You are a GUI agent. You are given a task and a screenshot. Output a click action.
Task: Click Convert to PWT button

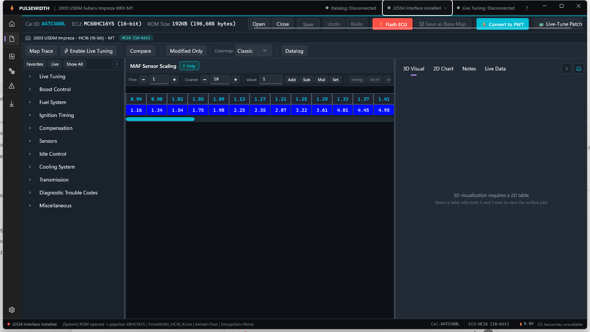point(503,24)
